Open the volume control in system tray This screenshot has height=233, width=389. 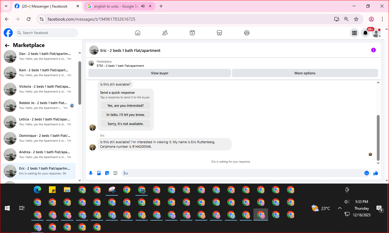347,202
